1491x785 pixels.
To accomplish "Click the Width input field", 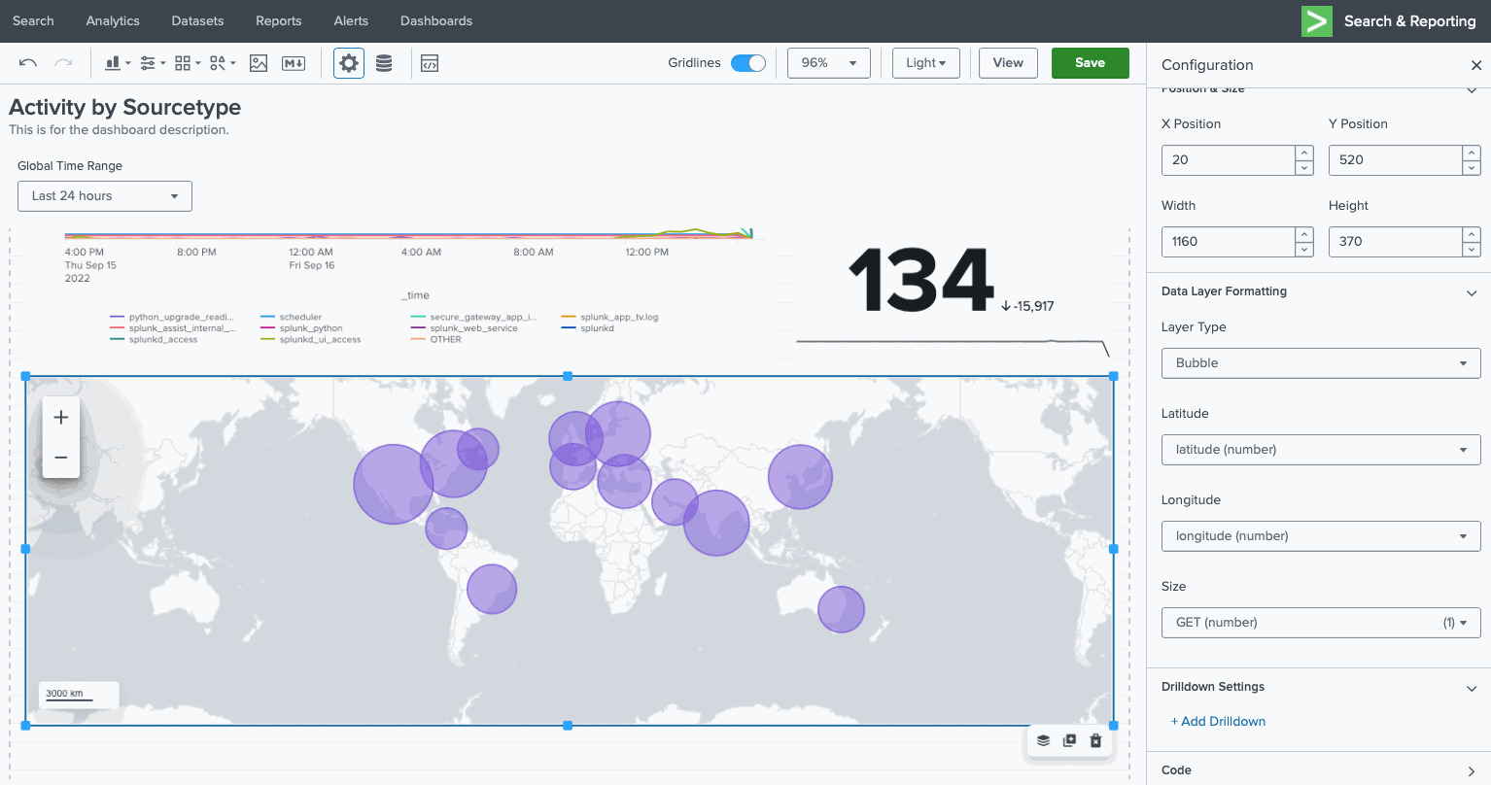I will click(1229, 242).
